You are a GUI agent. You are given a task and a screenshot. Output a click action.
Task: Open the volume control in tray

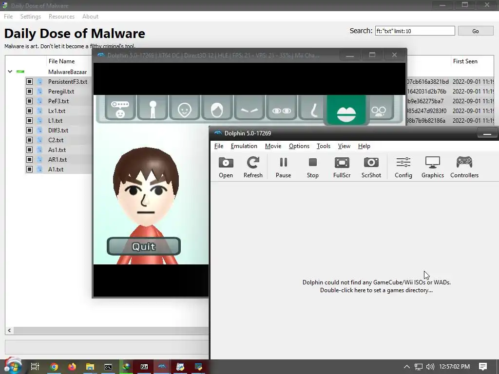coord(430,367)
